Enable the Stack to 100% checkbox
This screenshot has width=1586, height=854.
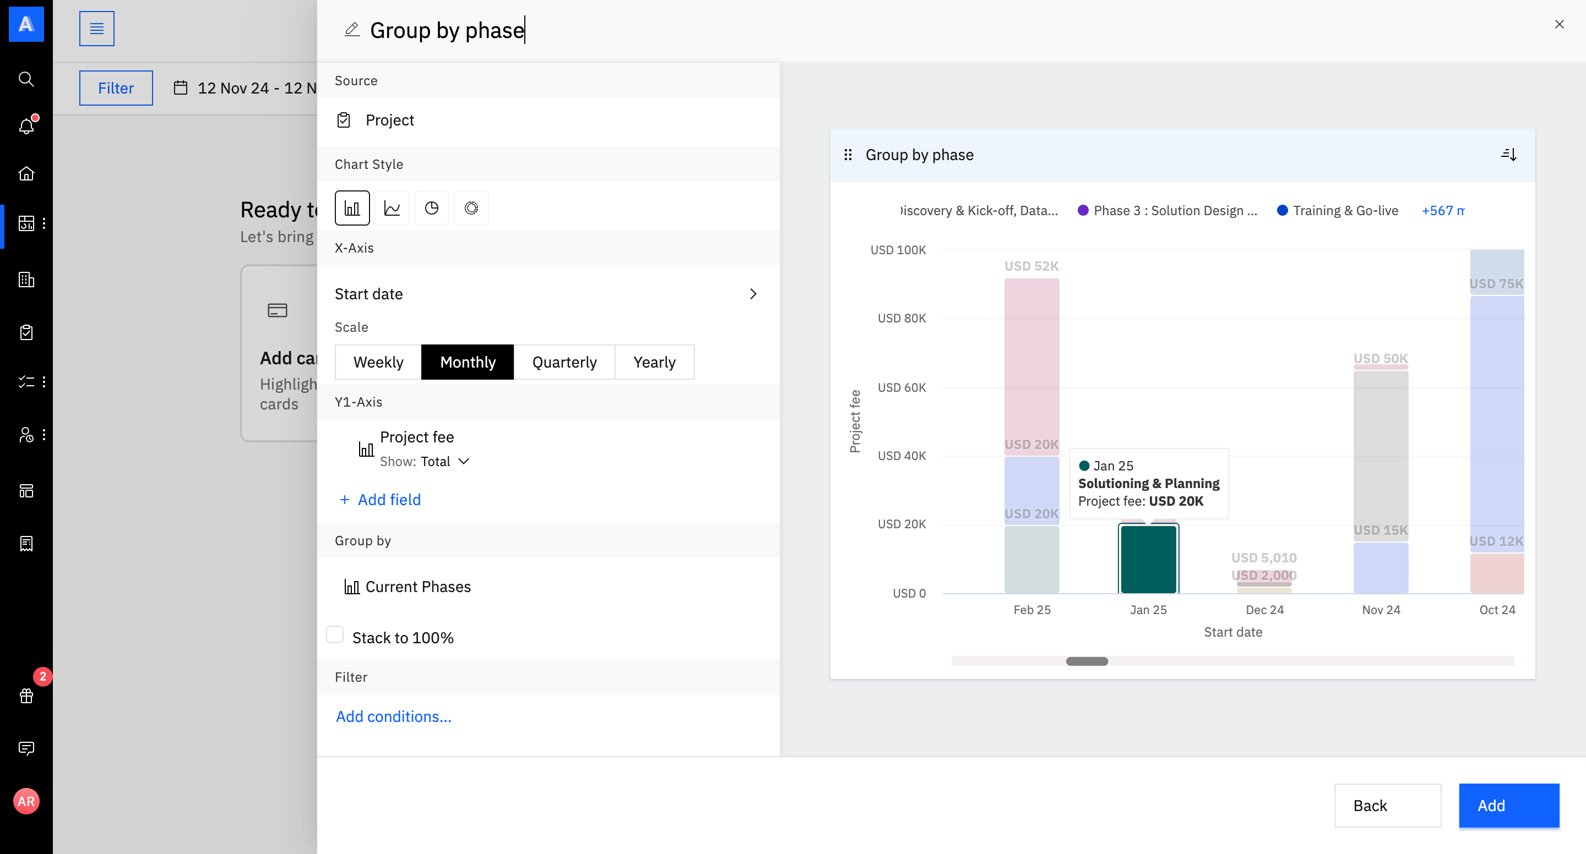pos(335,634)
